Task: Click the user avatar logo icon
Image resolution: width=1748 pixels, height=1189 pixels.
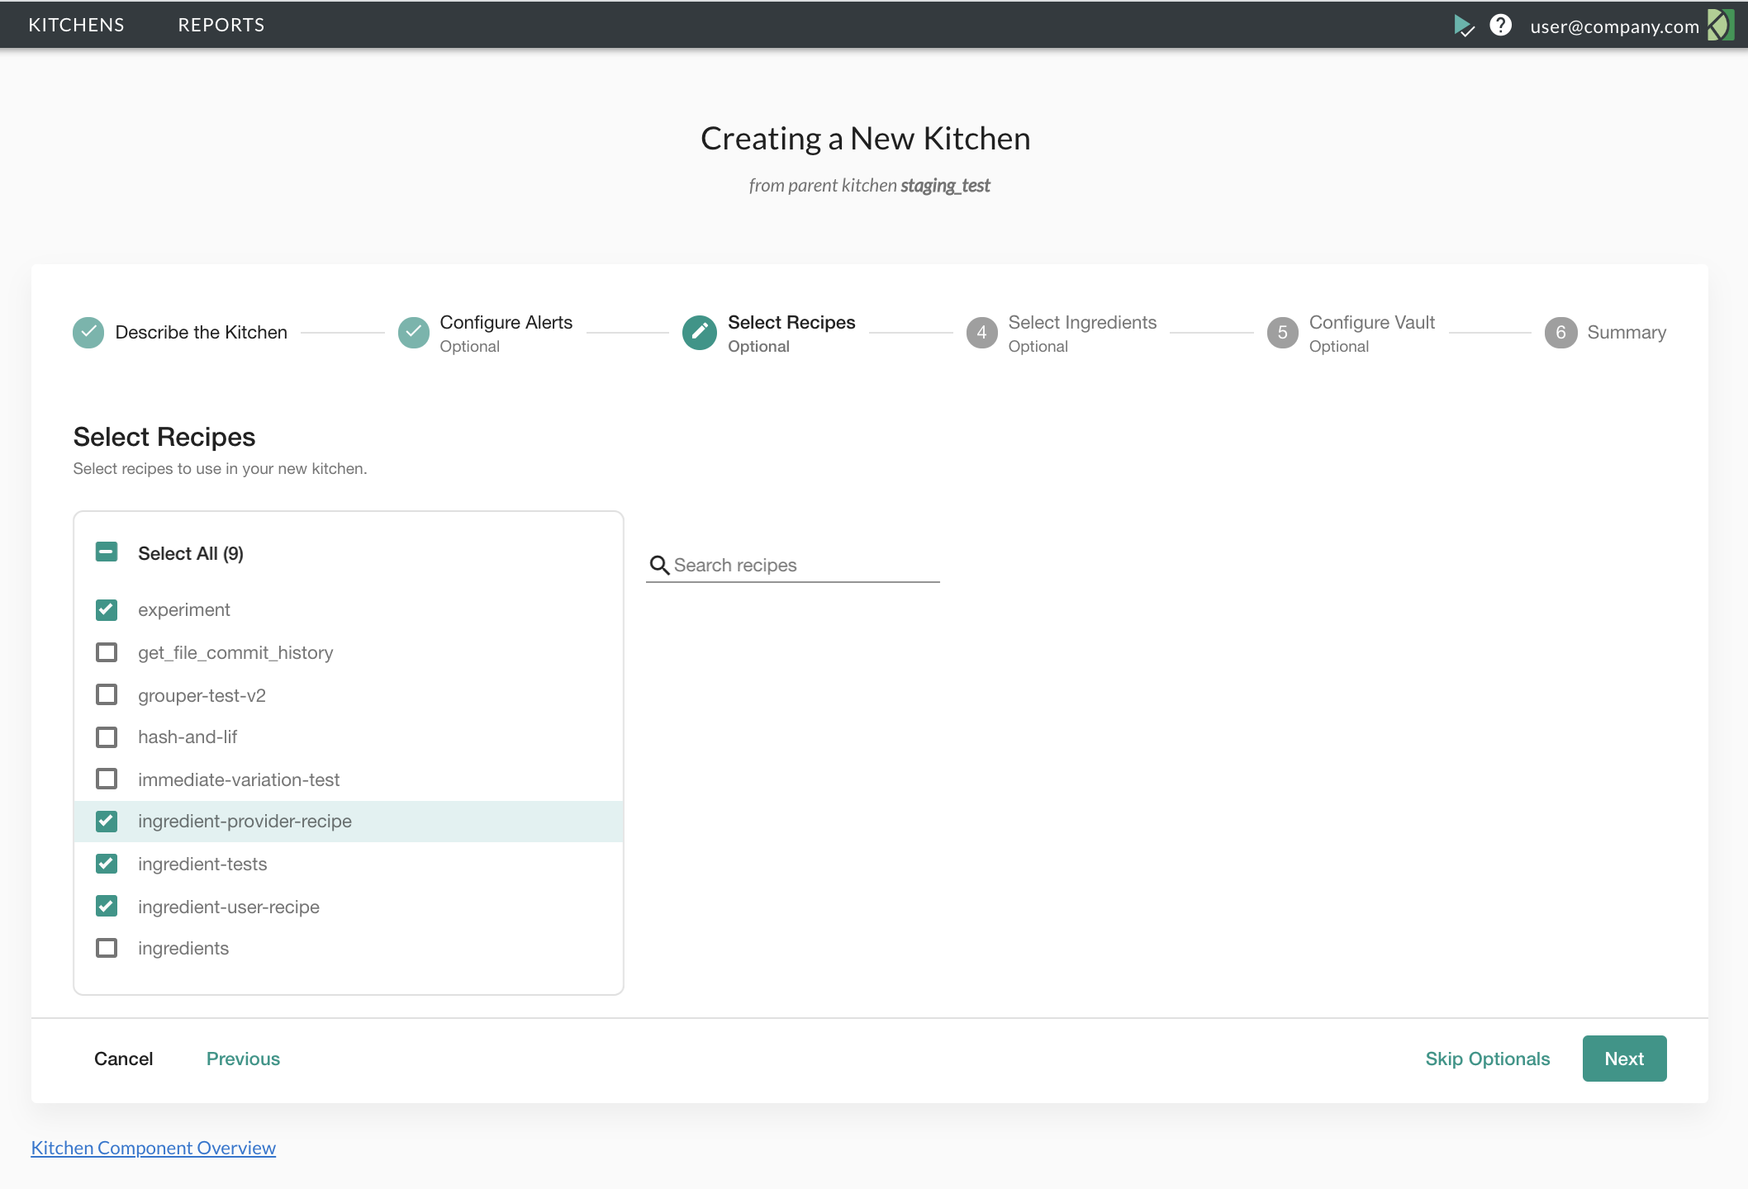Action: pyautogui.click(x=1721, y=26)
